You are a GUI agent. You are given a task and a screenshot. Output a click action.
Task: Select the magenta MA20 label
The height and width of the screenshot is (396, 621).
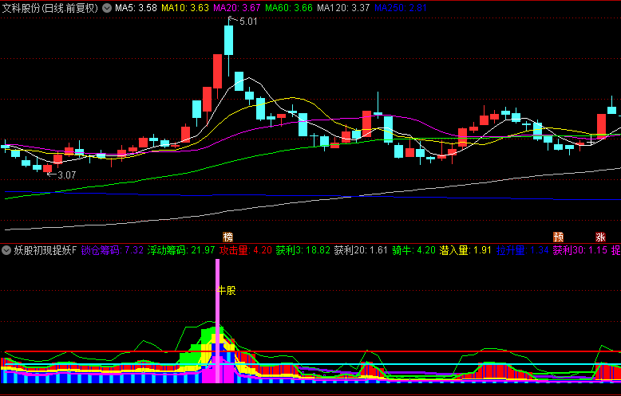pos(236,8)
